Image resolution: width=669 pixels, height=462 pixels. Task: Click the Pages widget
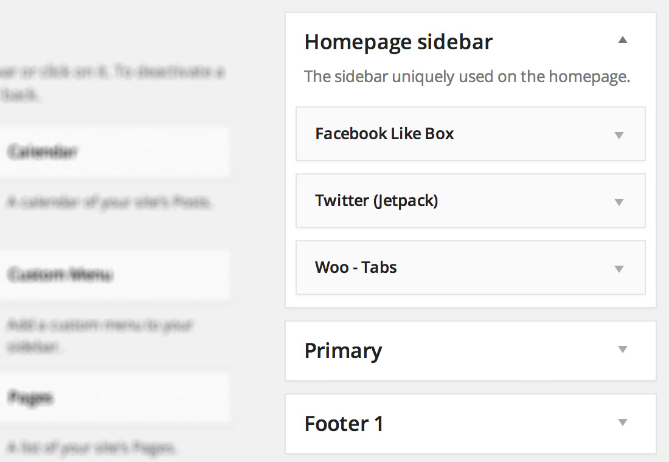coord(116,397)
